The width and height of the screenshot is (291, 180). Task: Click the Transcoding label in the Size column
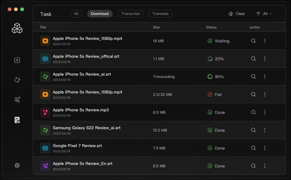pyautogui.click(x=164, y=77)
